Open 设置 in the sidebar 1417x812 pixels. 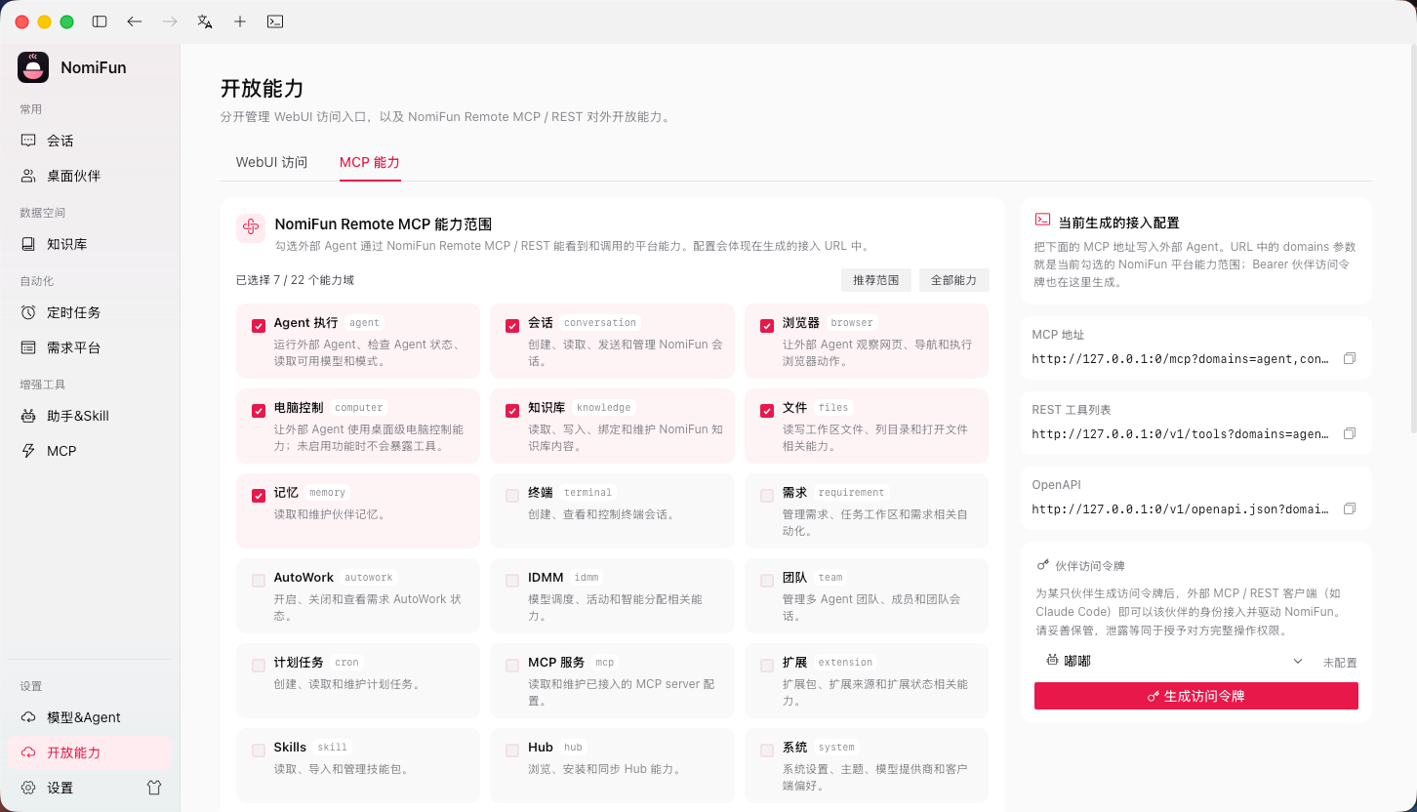tap(73, 788)
